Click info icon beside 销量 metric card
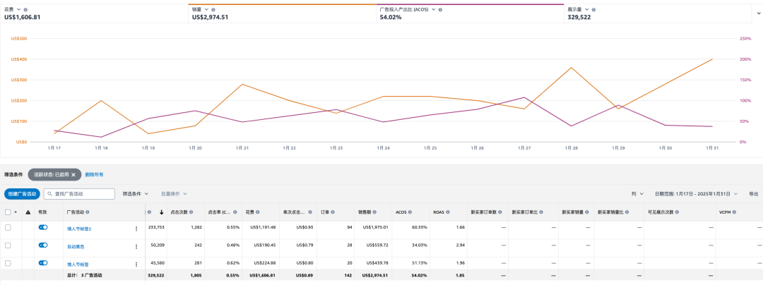 click(x=213, y=10)
